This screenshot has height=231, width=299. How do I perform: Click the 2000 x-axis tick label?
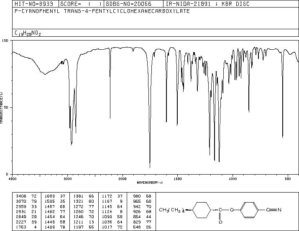coord(123,179)
